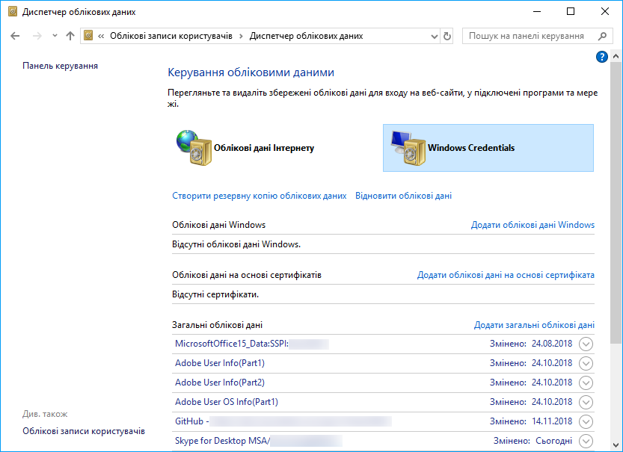Select the Internet credentials globe-and-safe icon
Viewport: 623px width, 452px height.
click(192, 148)
